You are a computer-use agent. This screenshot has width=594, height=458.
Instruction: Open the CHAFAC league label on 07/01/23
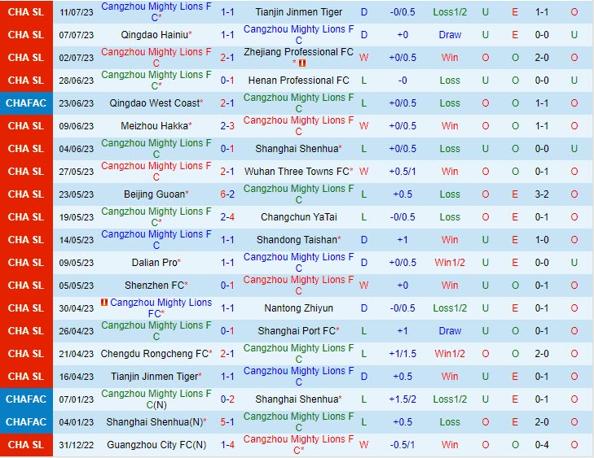[x=26, y=399]
